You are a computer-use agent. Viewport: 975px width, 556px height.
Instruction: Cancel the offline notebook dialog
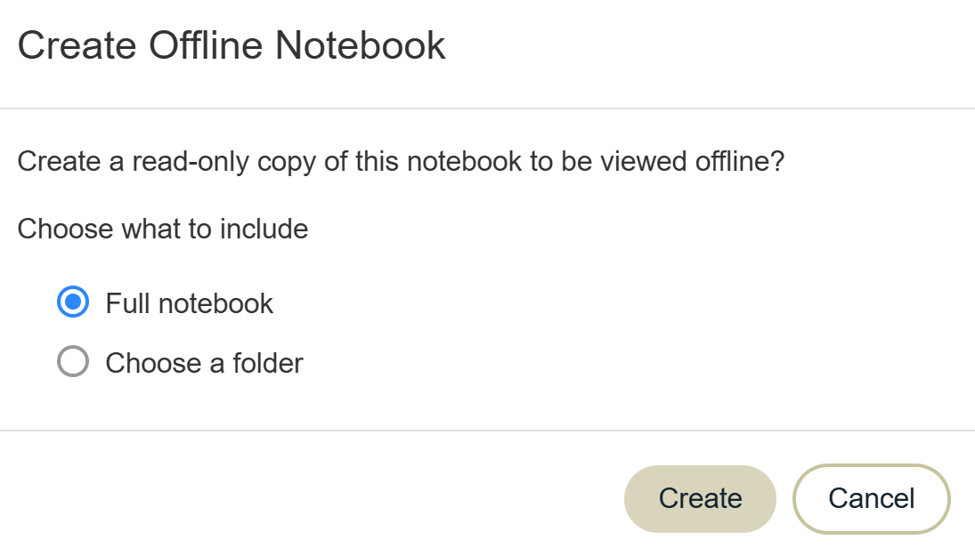click(871, 498)
